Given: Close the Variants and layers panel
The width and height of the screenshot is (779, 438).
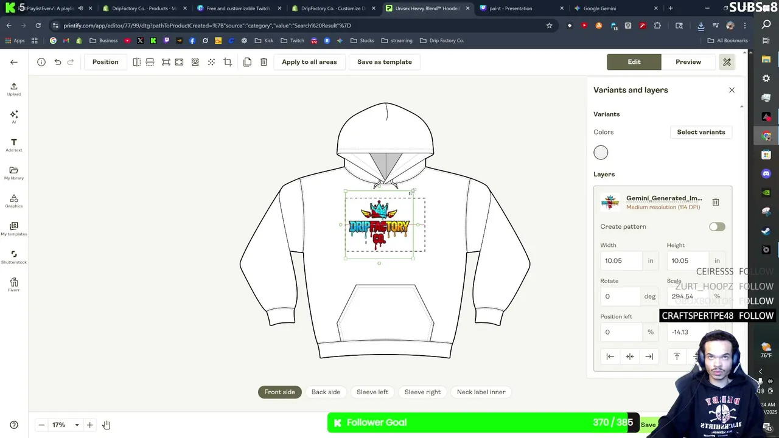Looking at the screenshot, I should [x=732, y=90].
